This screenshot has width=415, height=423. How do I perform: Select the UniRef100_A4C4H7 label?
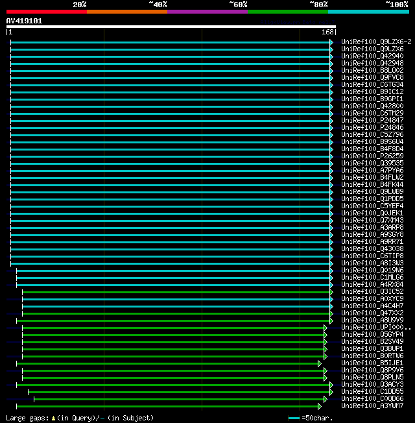pyautogui.click(x=372, y=306)
